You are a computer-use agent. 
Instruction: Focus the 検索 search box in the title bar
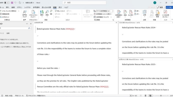point(84,3)
